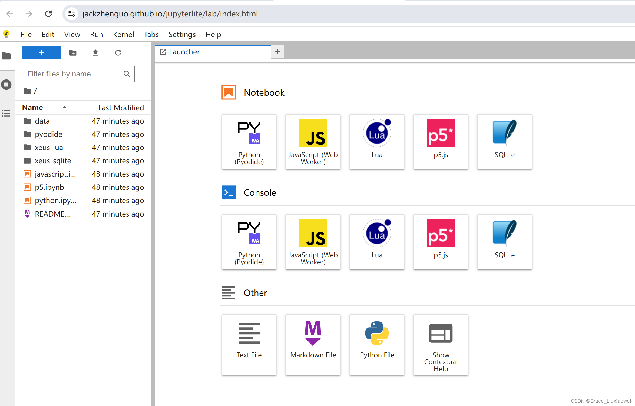Start a Lua console

377,242
